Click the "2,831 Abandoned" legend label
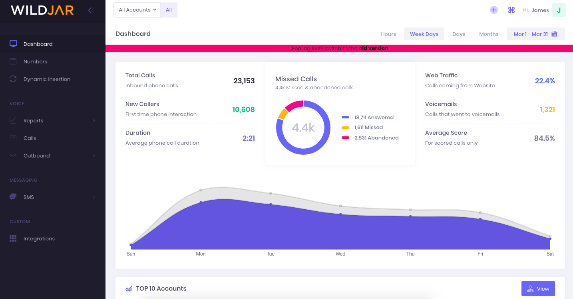573x299 pixels. (376, 138)
